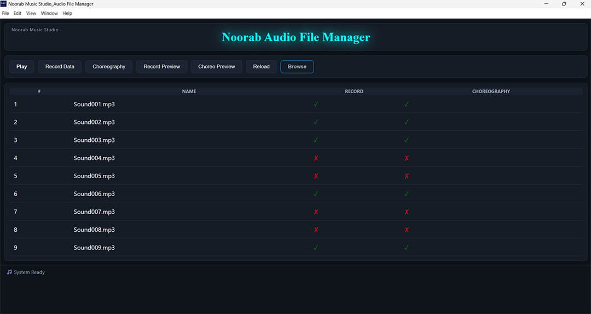Click row number 5
Viewport: 591px width, 314px height.
15,176
